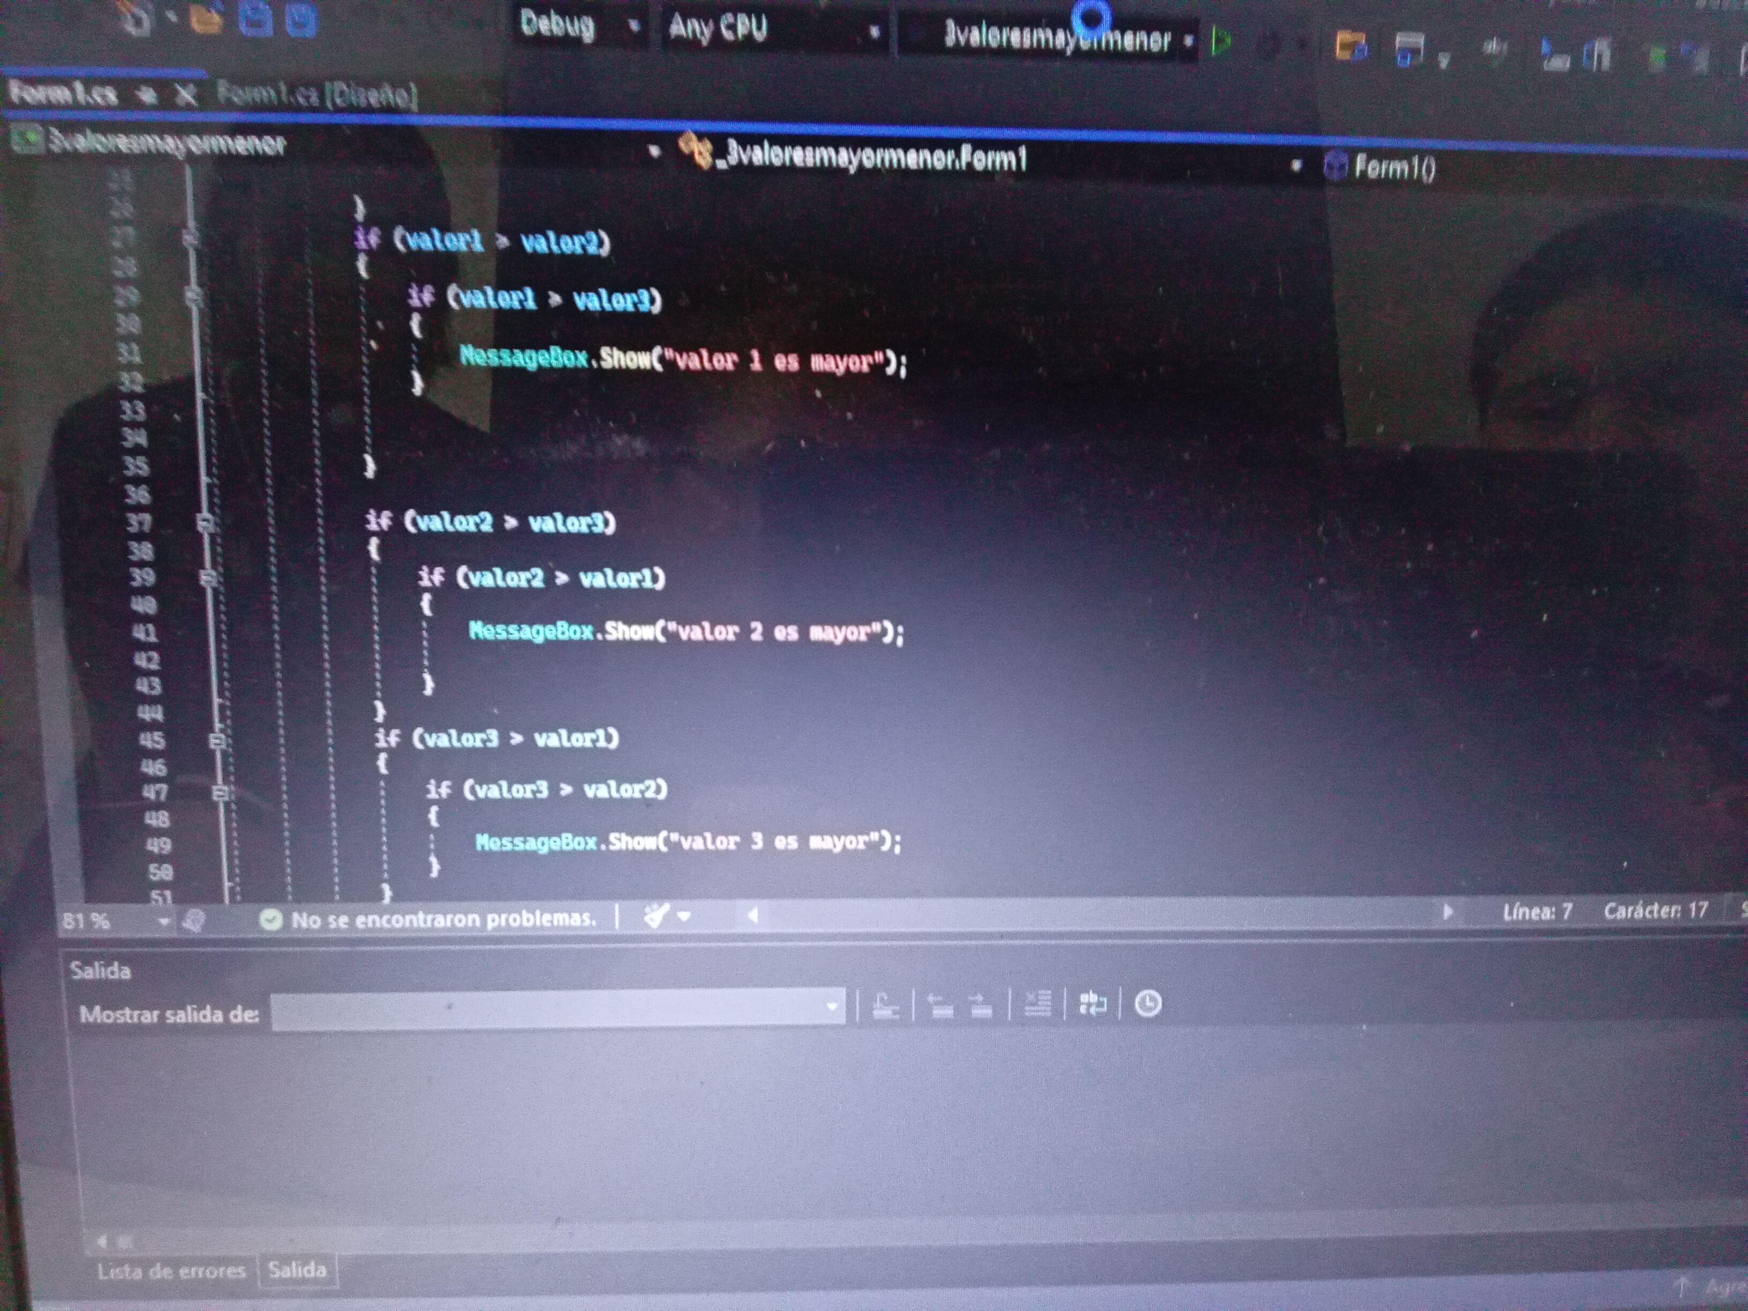This screenshot has width=1748, height=1311.
Task: Open the 81 % zoom level dropdown
Action: (x=163, y=921)
